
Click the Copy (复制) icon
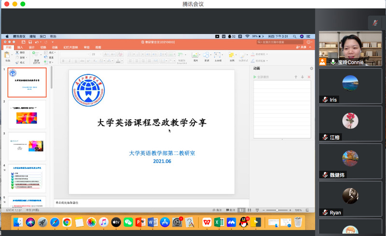click(17, 57)
